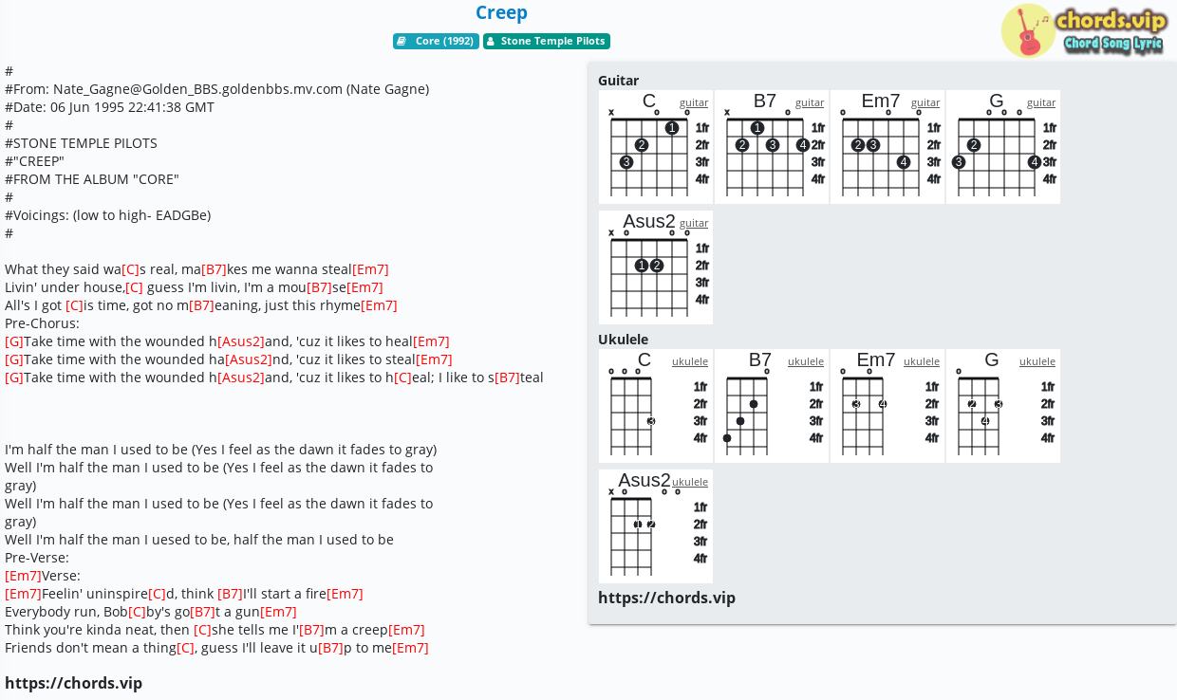
Task: Open the Core (1992) album tag
Action: coord(436,41)
